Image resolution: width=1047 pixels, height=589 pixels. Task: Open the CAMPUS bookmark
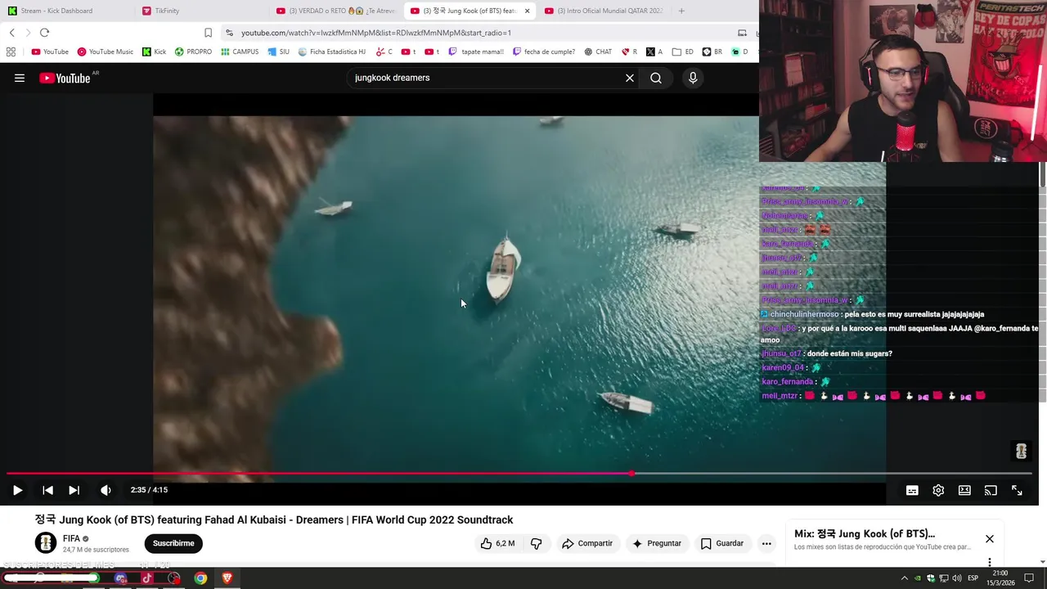coord(240,52)
